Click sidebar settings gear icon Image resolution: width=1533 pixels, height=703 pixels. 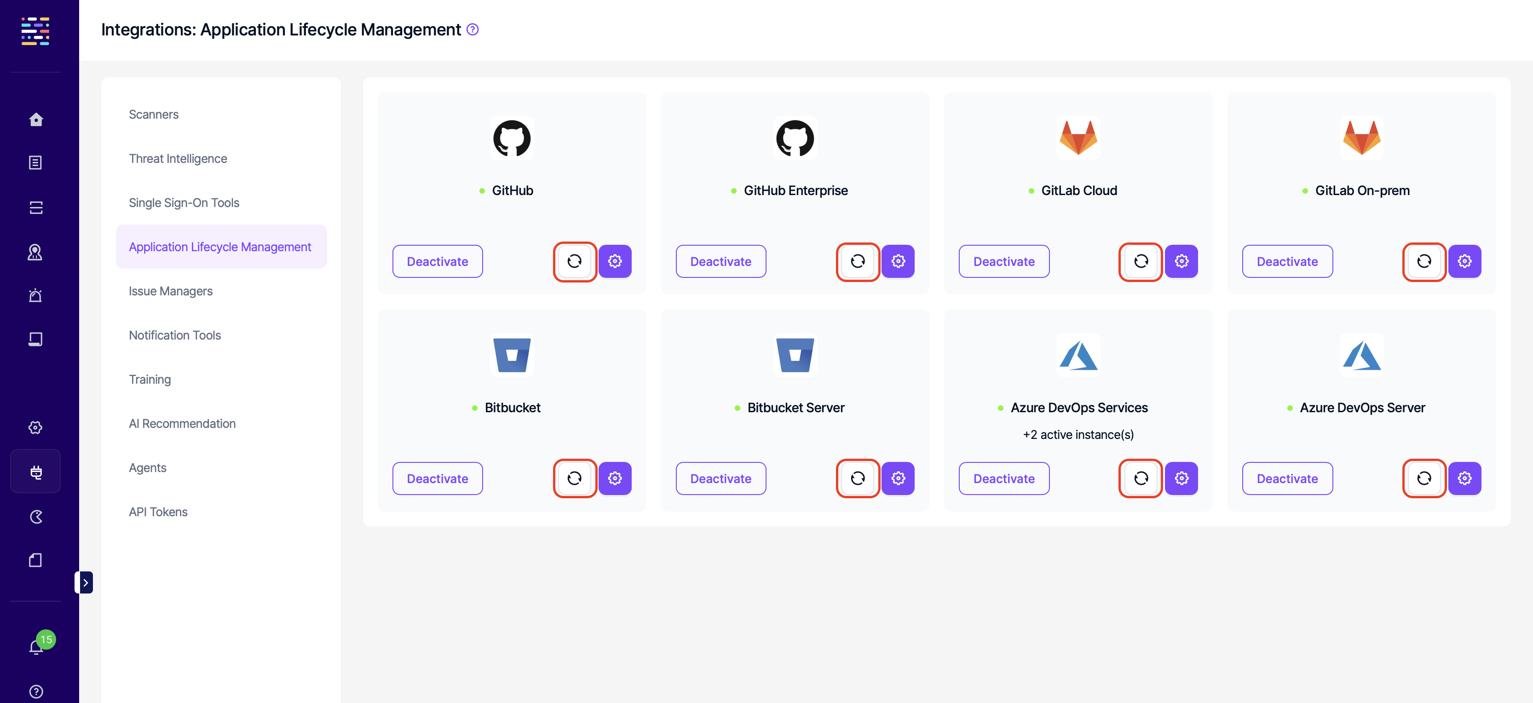tap(36, 427)
